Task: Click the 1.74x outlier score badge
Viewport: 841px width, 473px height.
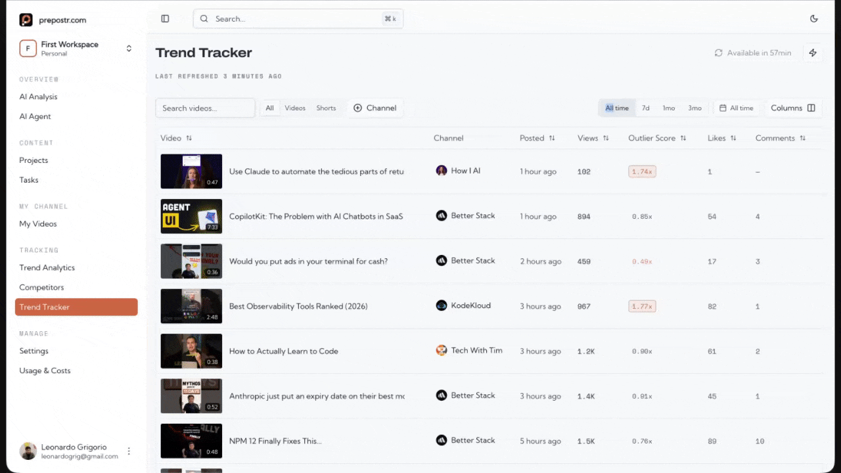Action: pos(642,171)
